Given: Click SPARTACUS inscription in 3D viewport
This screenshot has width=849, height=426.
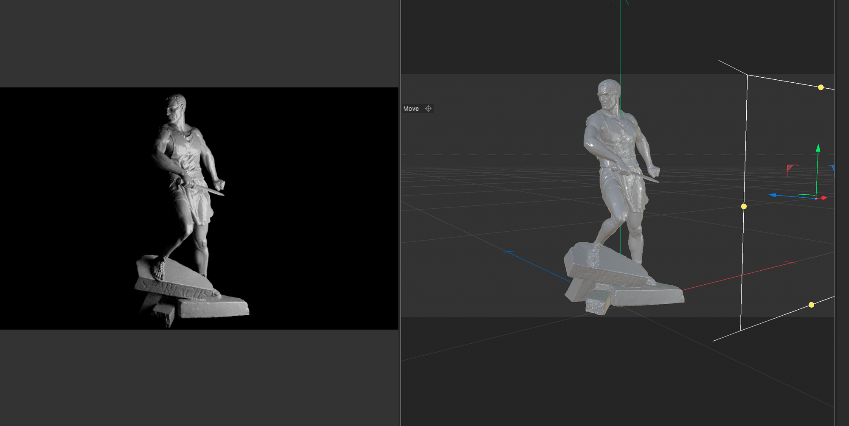Looking at the screenshot, I should [x=606, y=275].
